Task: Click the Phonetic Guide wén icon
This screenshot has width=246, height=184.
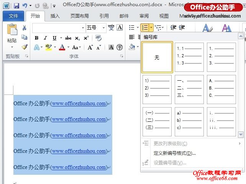Action: 111,27
